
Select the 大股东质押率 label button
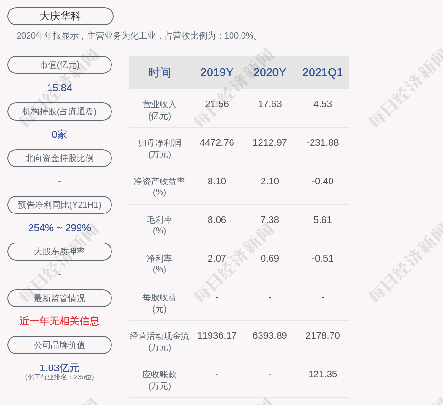[x=60, y=252]
